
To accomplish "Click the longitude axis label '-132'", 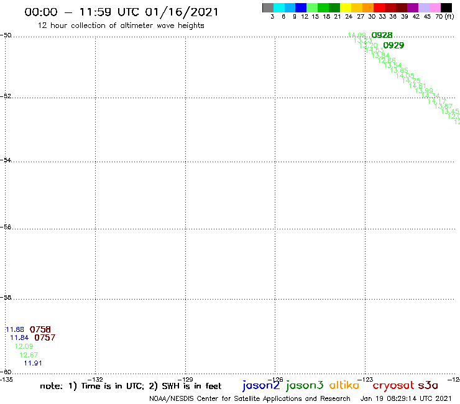I will (x=95, y=379).
